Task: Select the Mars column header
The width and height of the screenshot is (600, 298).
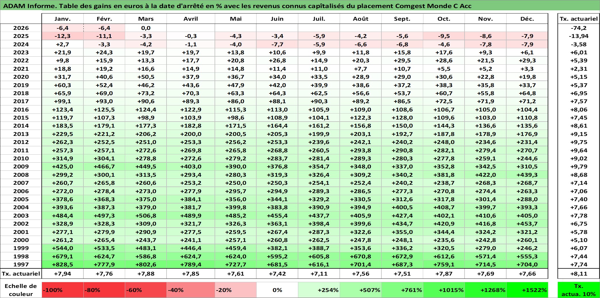Action: (146, 19)
